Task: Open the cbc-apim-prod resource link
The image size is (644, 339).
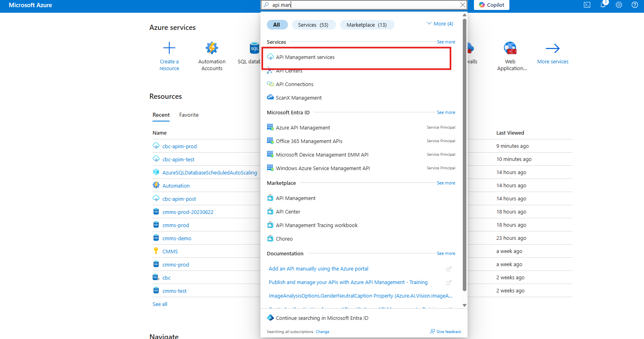Action: [180, 146]
